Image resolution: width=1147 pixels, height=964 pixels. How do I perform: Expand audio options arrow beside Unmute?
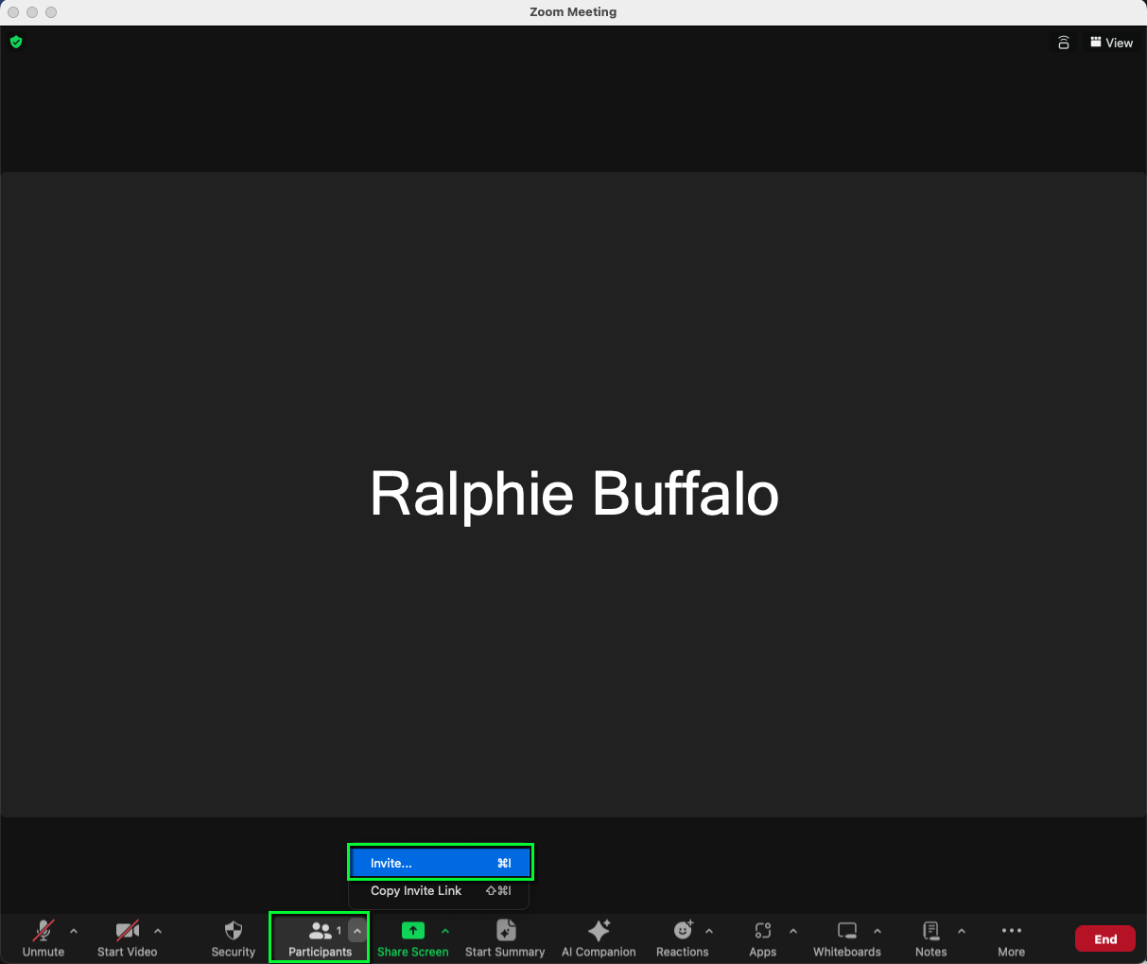pos(74,931)
